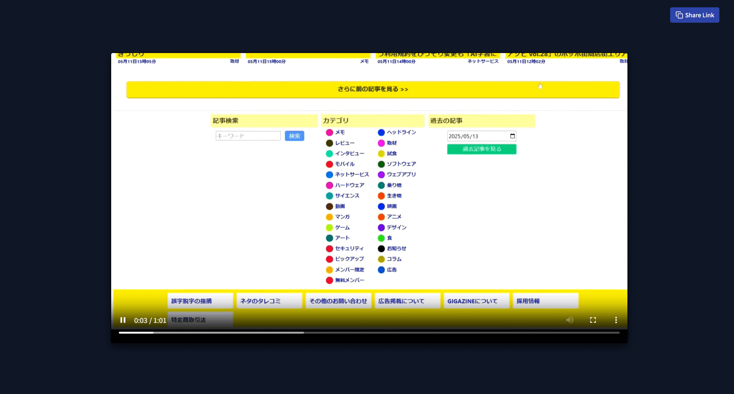Screen dimensions: 734x394
Task: Select the ヘッドライン category
Action: [x=397, y=132]
